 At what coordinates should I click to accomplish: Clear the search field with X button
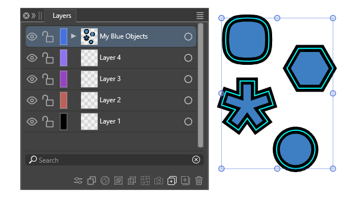point(196,159)
